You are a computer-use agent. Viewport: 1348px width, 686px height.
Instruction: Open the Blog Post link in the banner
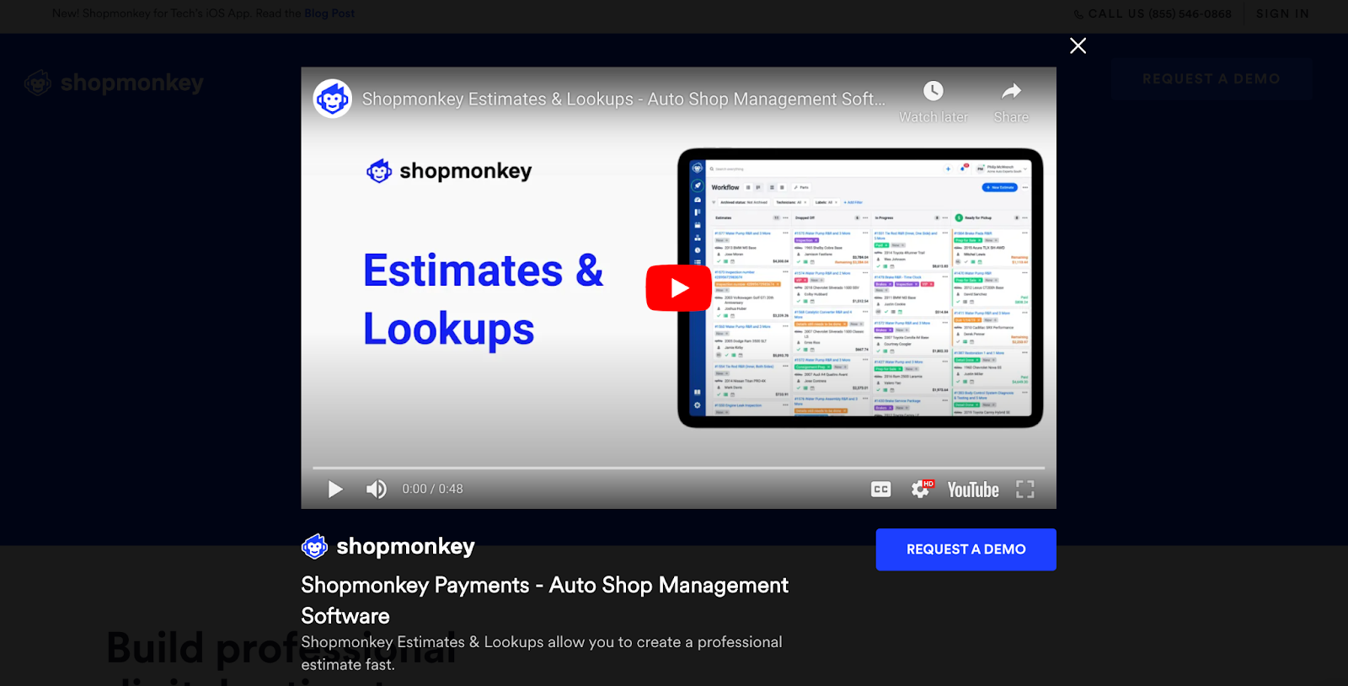(329, 13)
